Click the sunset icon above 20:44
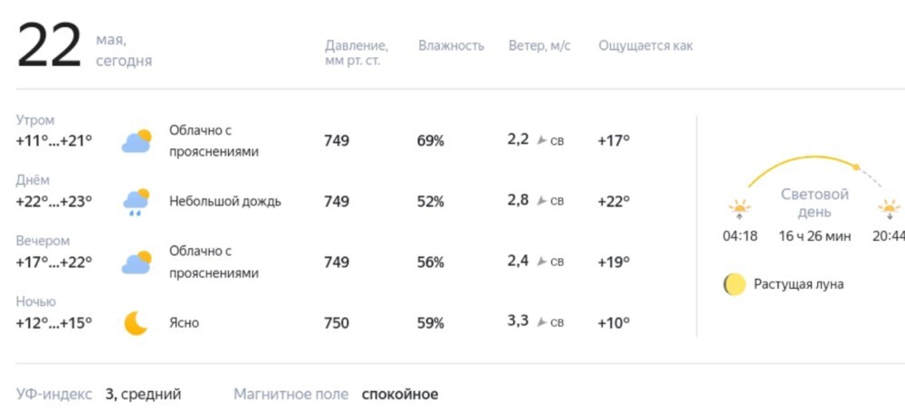This screenshot has height=420, width=905. 890,209
